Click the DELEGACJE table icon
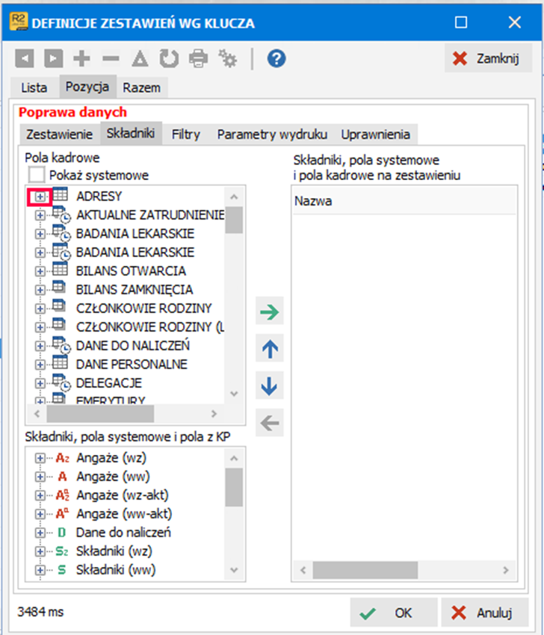544x635 pixels. (61, 382)
